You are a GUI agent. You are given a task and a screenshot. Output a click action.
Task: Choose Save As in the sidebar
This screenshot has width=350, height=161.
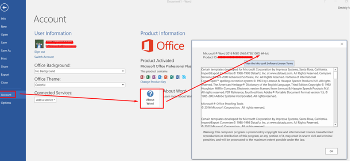click(x=6, y=51)
